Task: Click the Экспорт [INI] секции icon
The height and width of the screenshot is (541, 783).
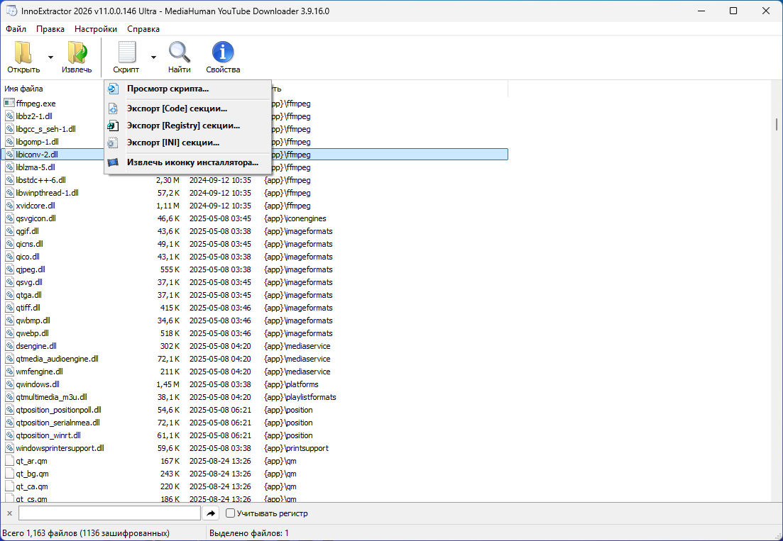Action: point(114,143)
